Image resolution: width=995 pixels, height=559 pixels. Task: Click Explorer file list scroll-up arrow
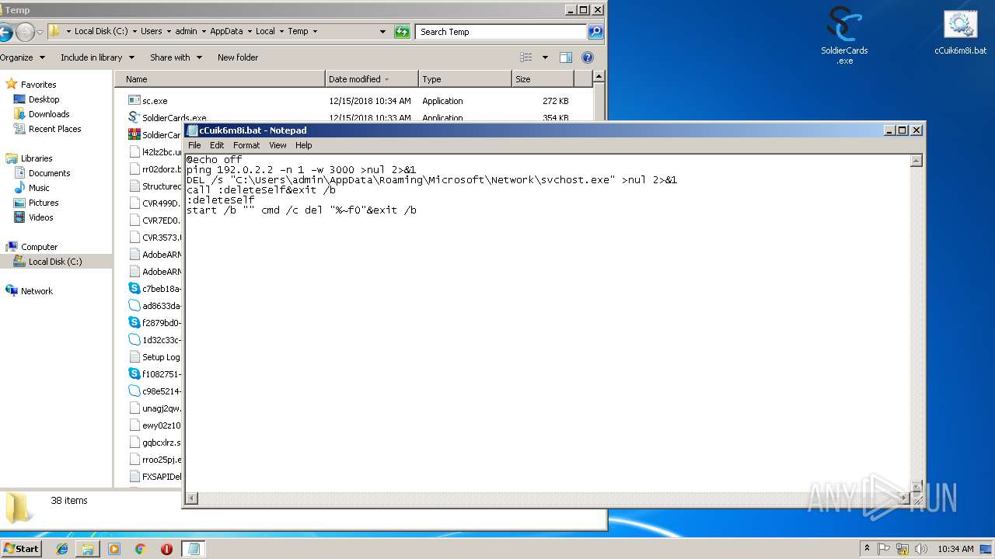click(x=599, y=77)
